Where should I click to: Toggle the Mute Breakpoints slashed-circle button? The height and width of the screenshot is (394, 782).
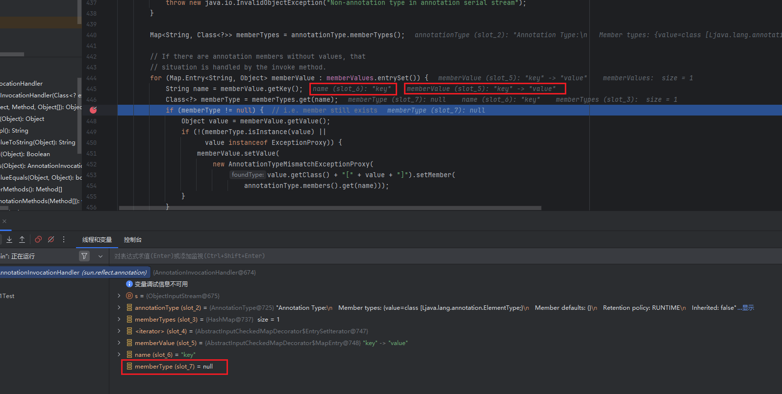[51, 239]
